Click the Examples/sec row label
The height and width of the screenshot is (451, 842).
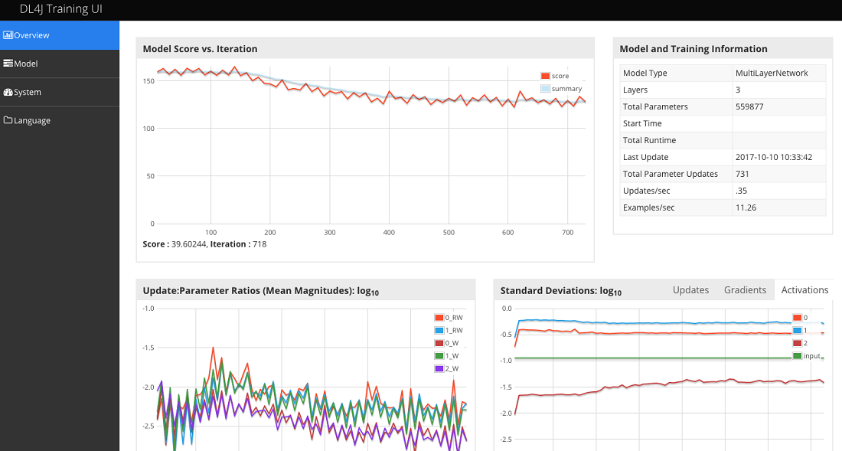648,208
